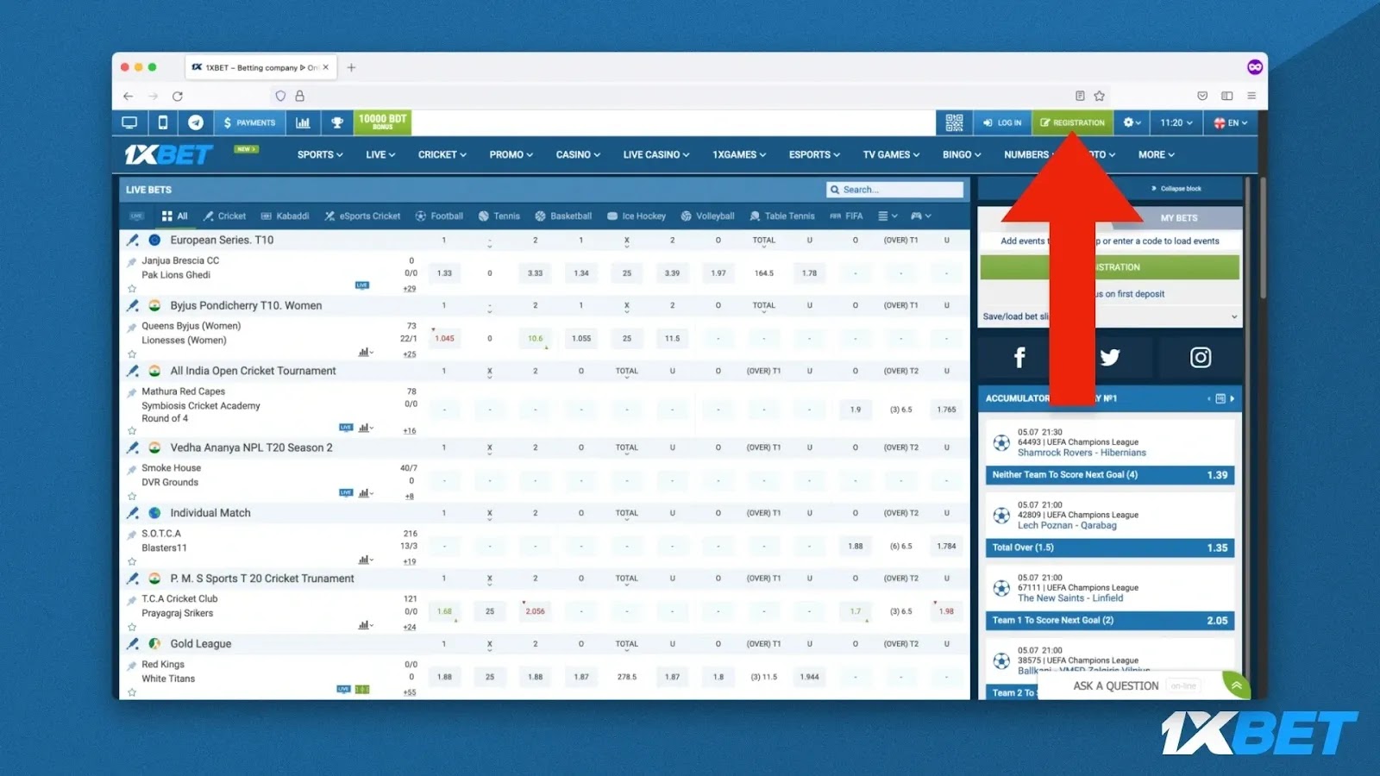Open the LIVE CASINO menu
The width and height of the screenshot is (1380, 776).
pyautogui.click(x=656, y=155)
